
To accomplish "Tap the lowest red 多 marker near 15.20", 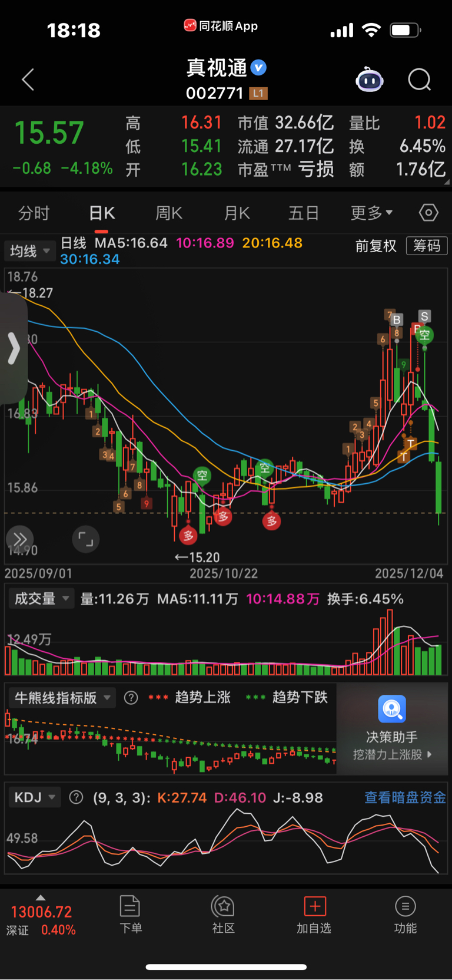I will (x=188, y=535).
